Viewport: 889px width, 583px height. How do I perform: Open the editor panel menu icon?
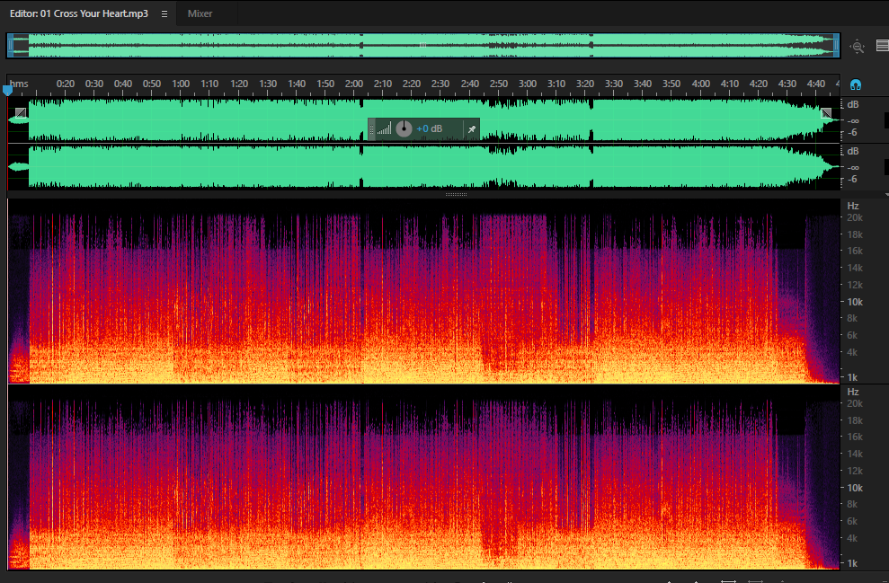click(164, 13)
